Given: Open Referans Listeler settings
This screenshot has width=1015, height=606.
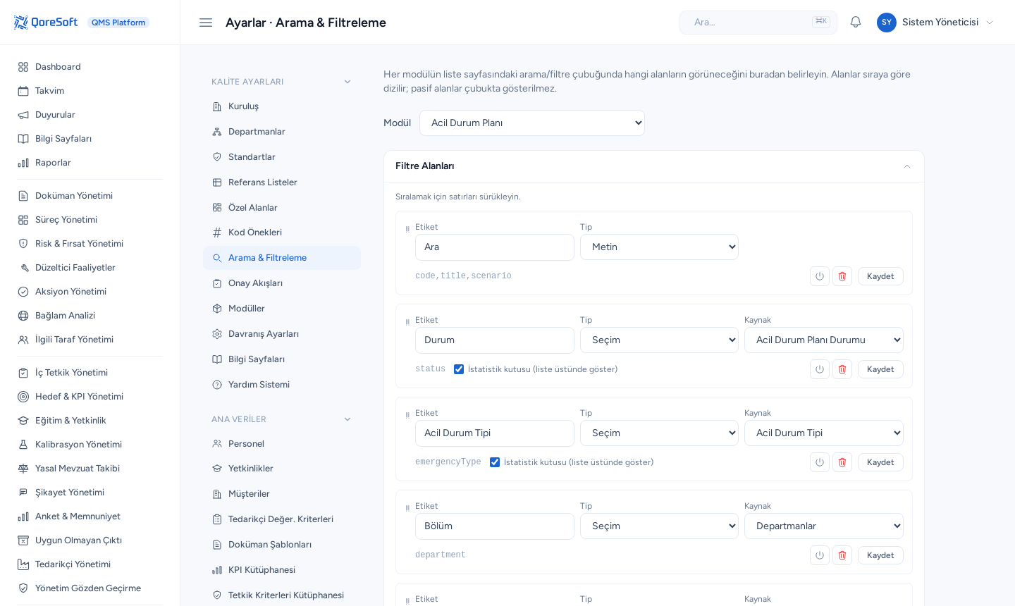Looking at the screenshot, I should tap(282, 183).
